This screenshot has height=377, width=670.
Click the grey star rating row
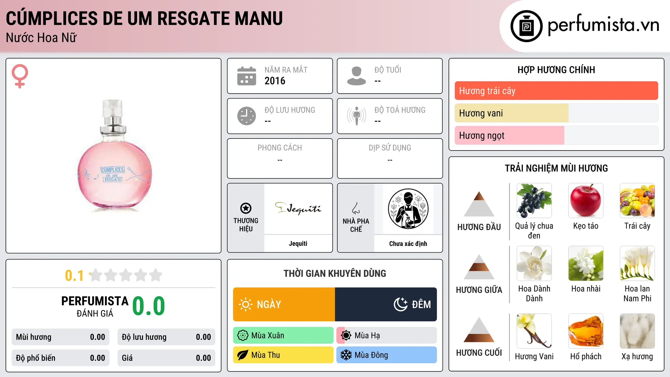(126, 275)
